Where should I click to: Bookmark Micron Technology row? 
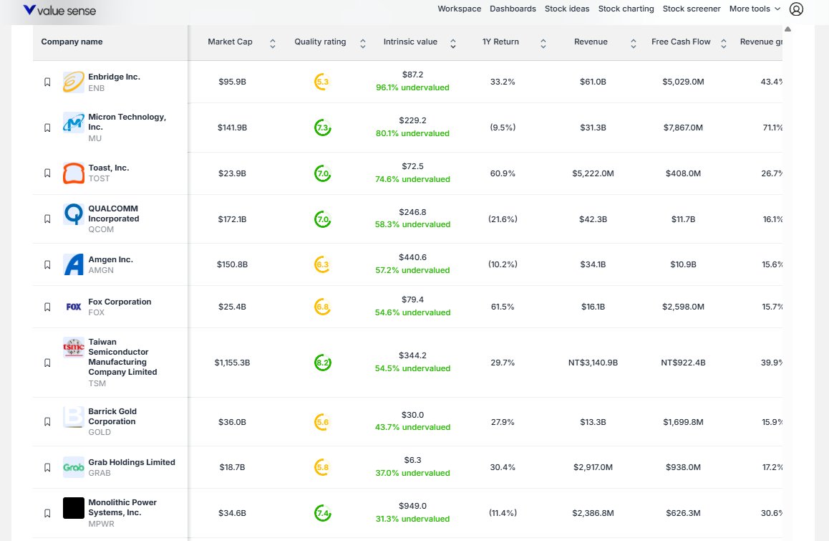coord(47,128)
